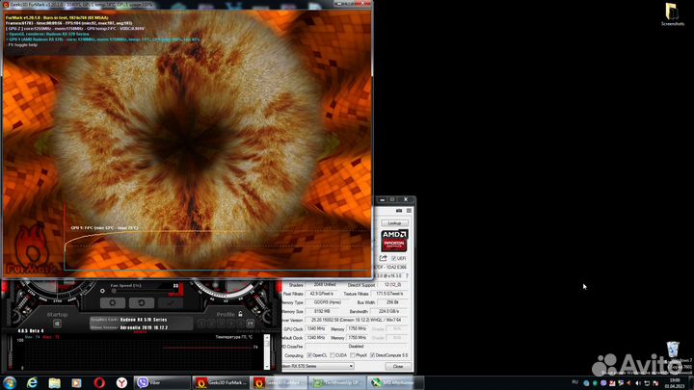
Task: Click Afterburner monitoring graph scrollbar
Action: (x=266, y=352)
